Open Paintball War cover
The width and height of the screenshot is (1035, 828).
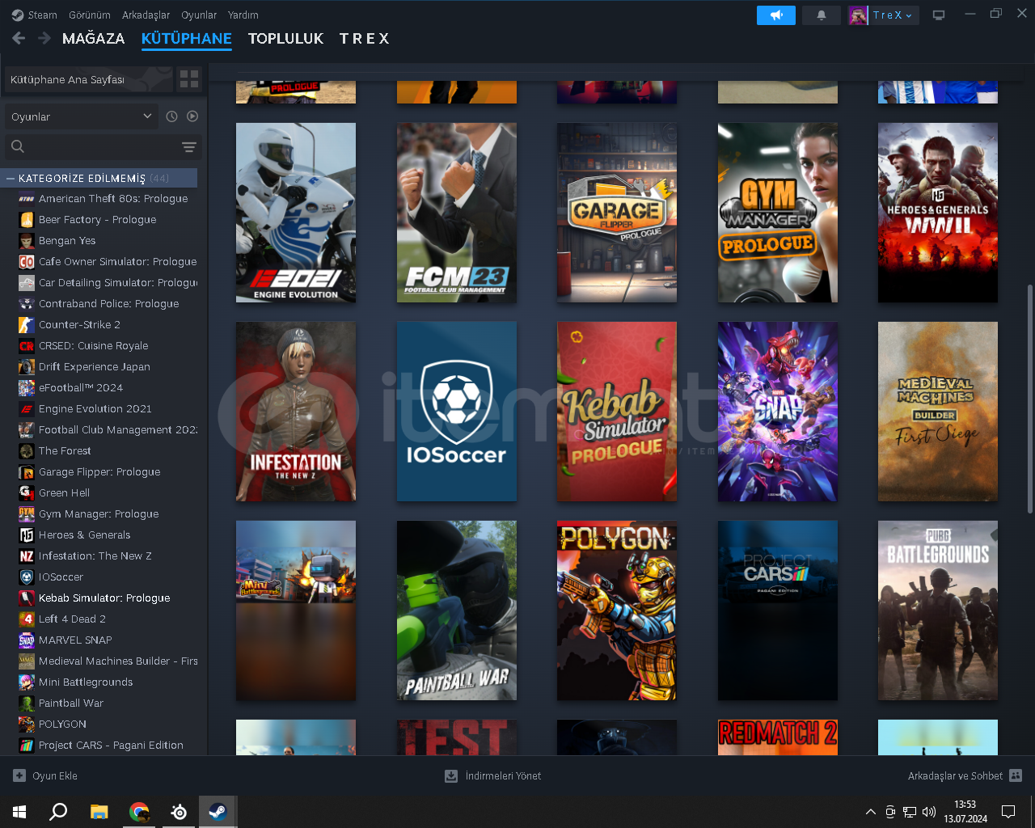(x=457, y=610)
